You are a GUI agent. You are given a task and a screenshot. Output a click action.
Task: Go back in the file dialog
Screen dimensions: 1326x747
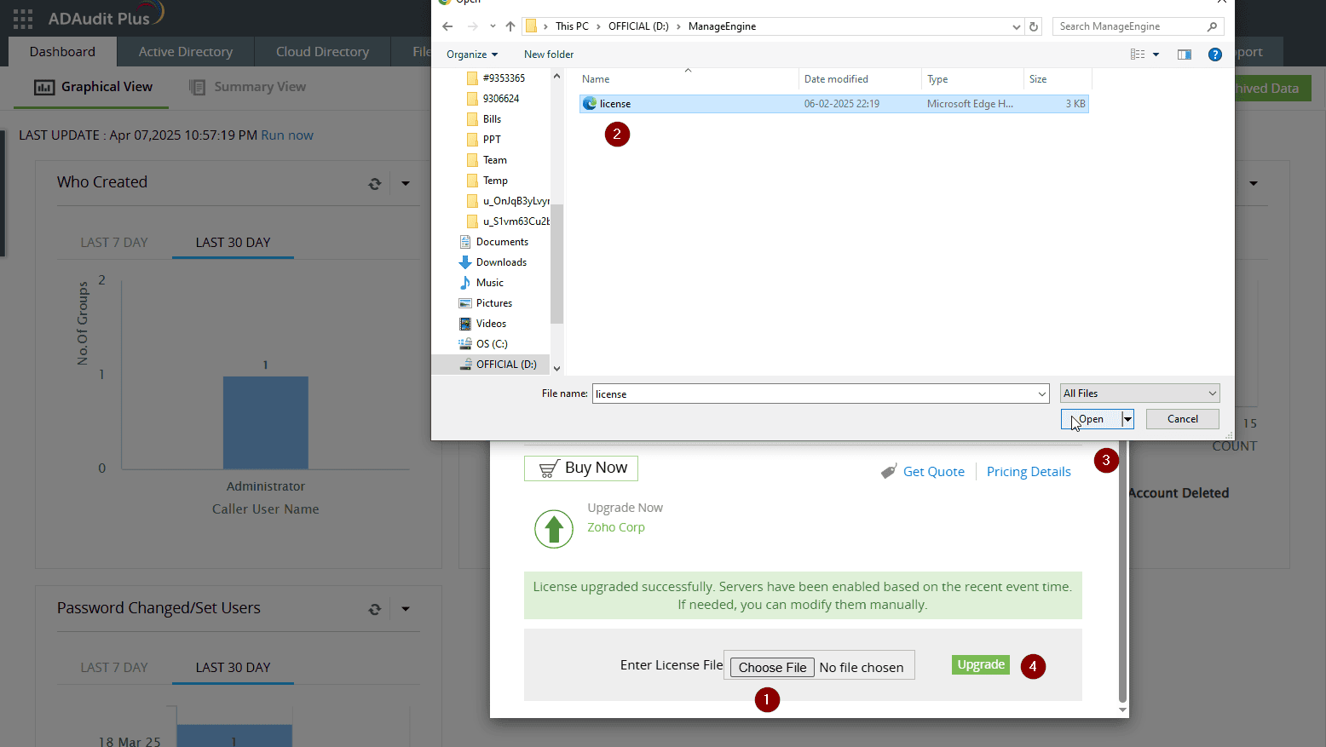(447, 26)
